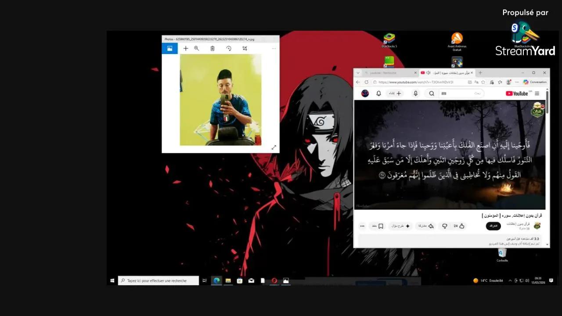Open Microsoft Store from taskbar
This screenshot has height=316, width=562.
[x=240, y=280]
